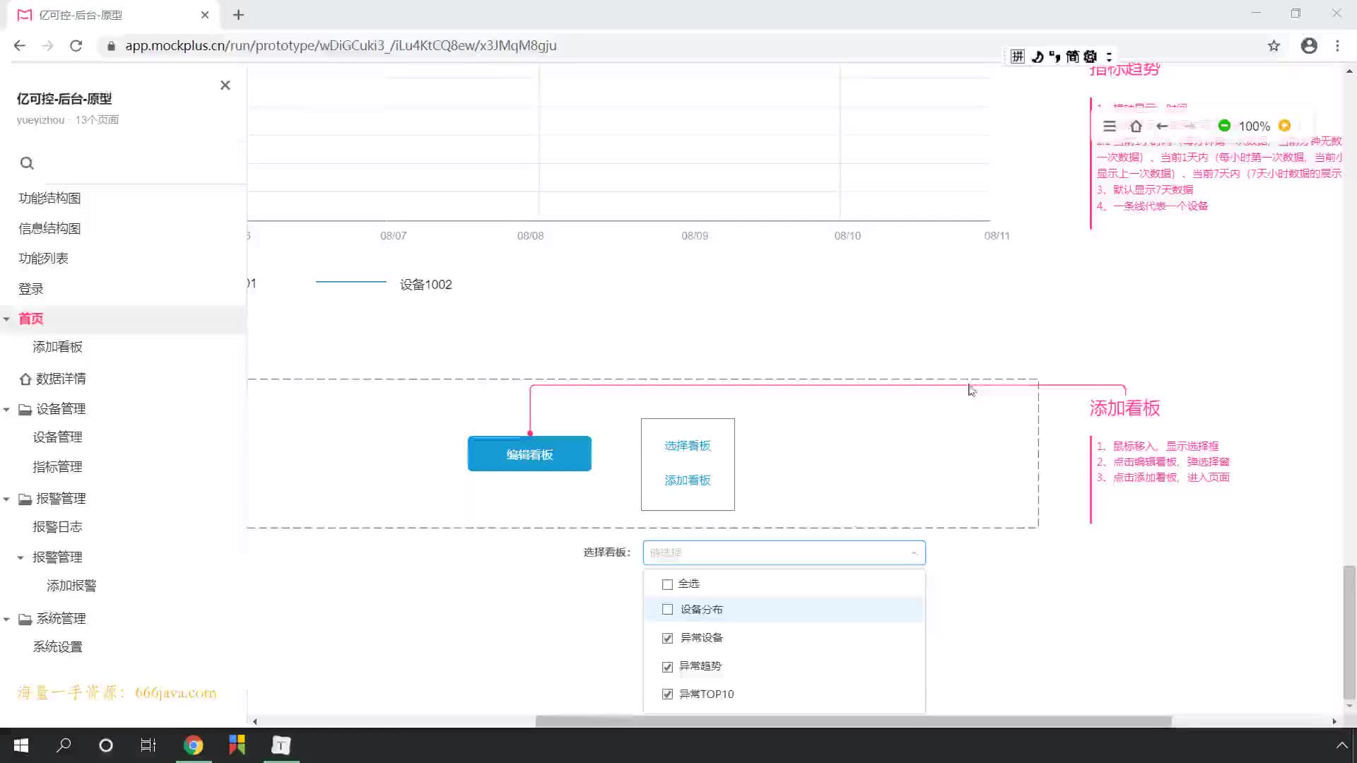Bookmark this page with star icon
The width and height of the screenshot is (1357, 763).
click(1274, 46)
